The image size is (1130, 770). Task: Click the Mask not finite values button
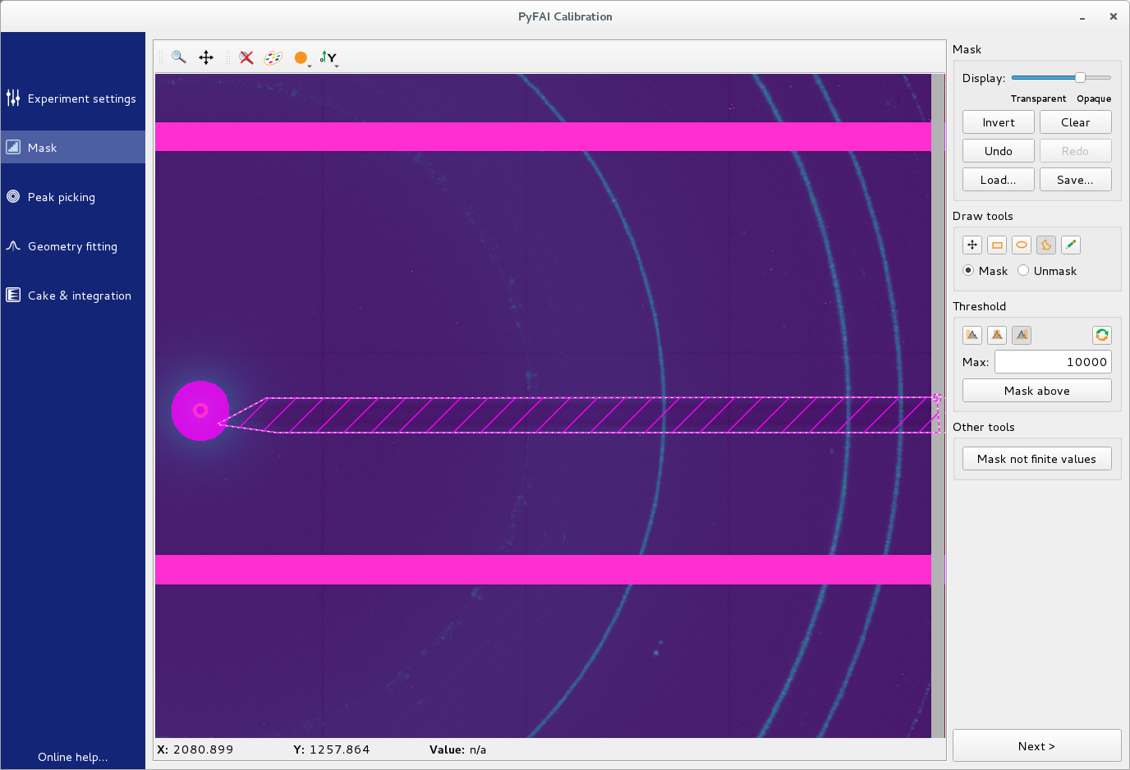1036,459
